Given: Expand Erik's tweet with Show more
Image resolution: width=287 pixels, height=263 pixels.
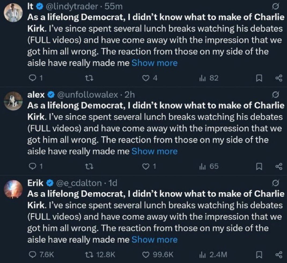Looking at the screenshot, I should tap(154, 239).
